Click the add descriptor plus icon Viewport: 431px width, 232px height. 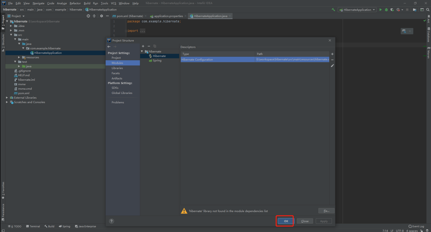coord(332,54)
